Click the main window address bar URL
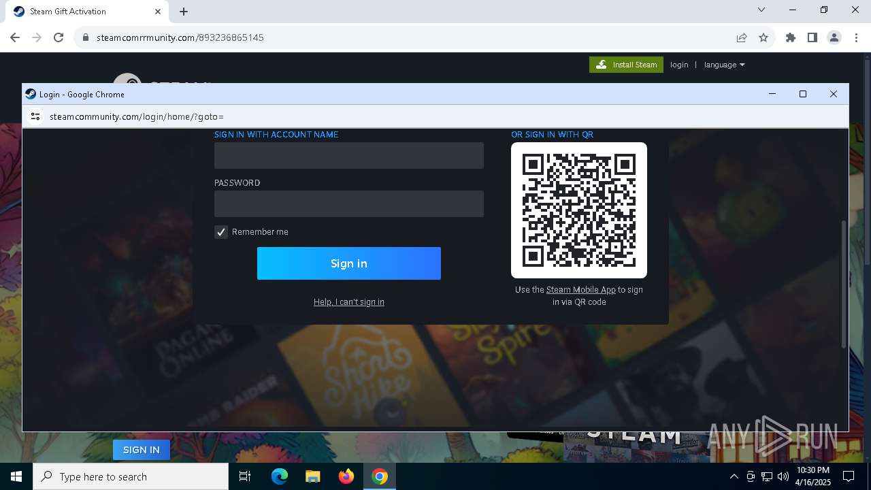This screenshot has height=490, width=871. (180, 38)
